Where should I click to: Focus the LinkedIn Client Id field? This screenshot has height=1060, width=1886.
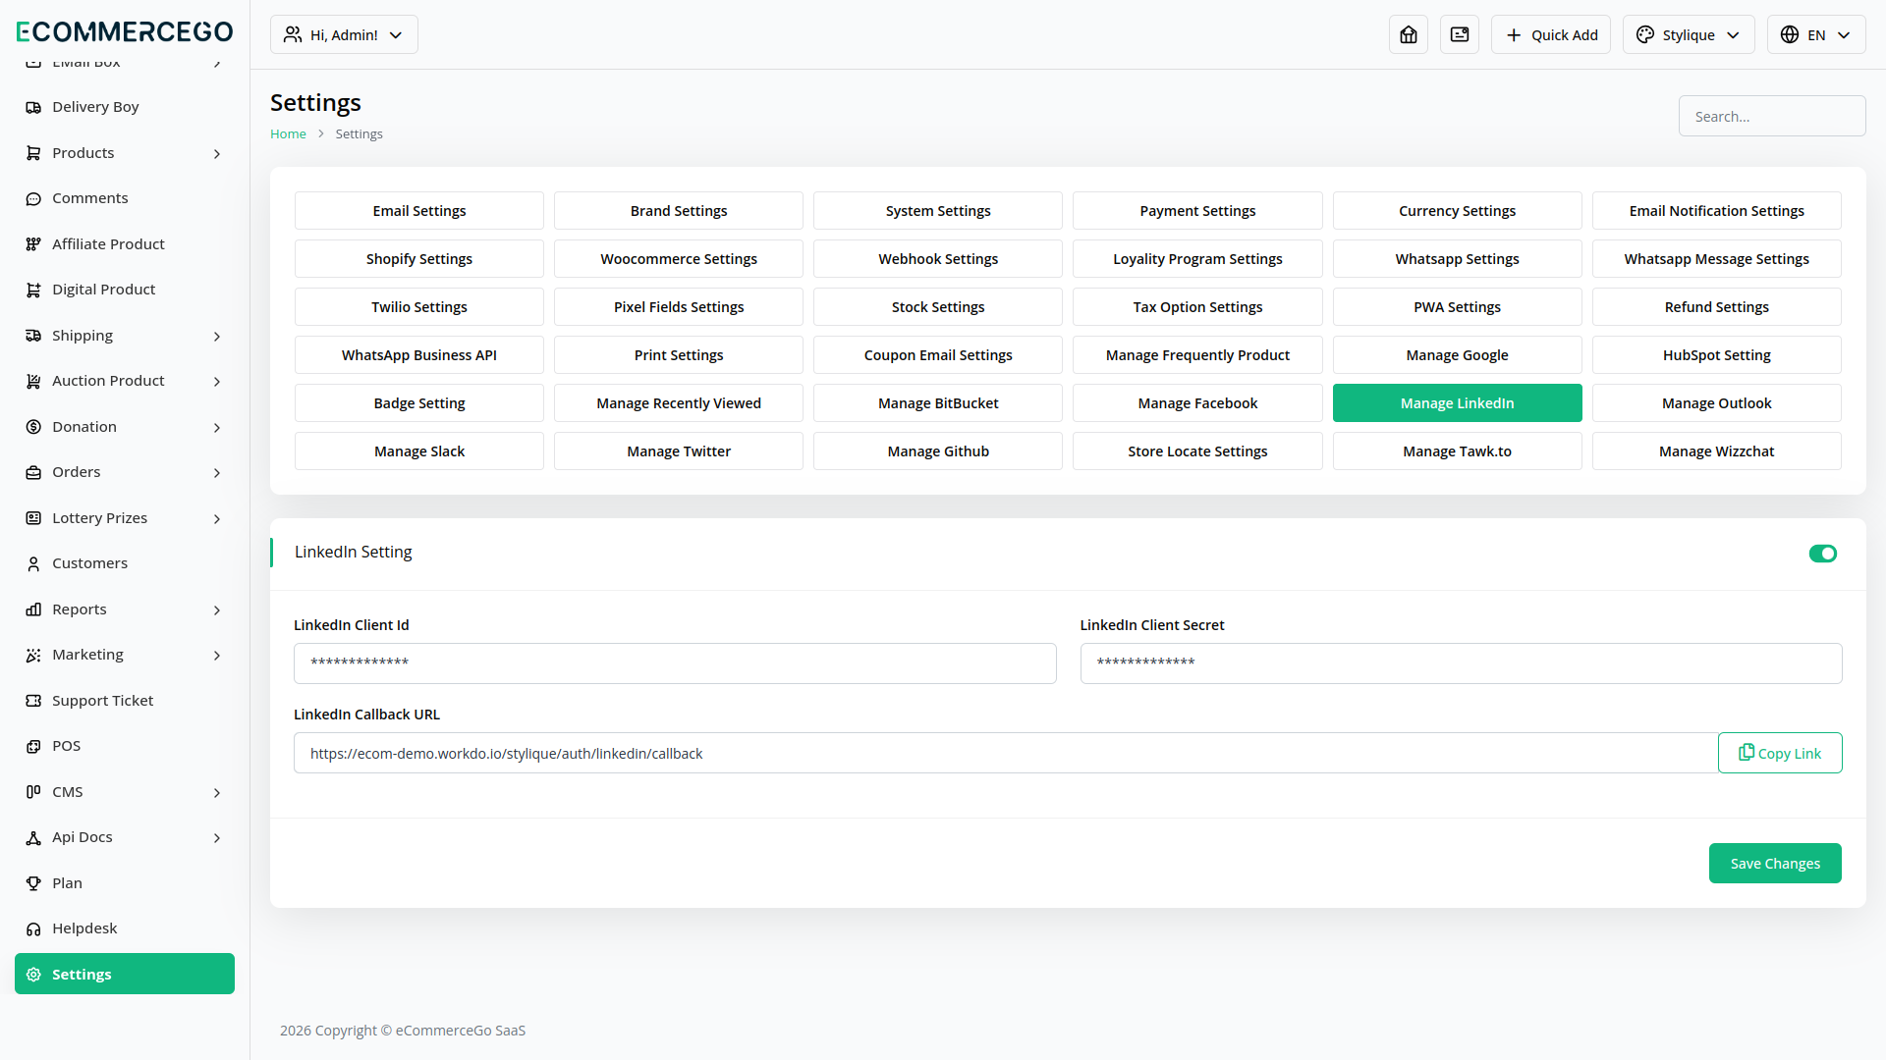675,663
